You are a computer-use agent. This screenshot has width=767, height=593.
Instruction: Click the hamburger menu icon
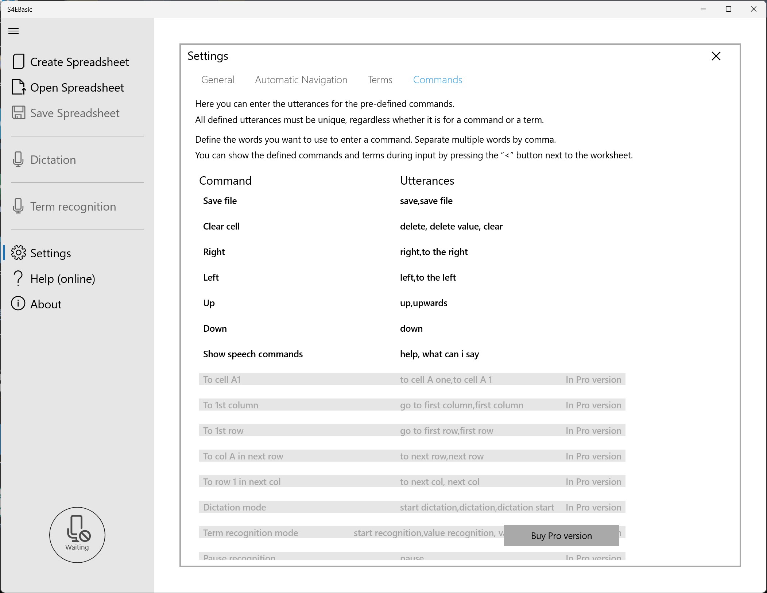13,31
